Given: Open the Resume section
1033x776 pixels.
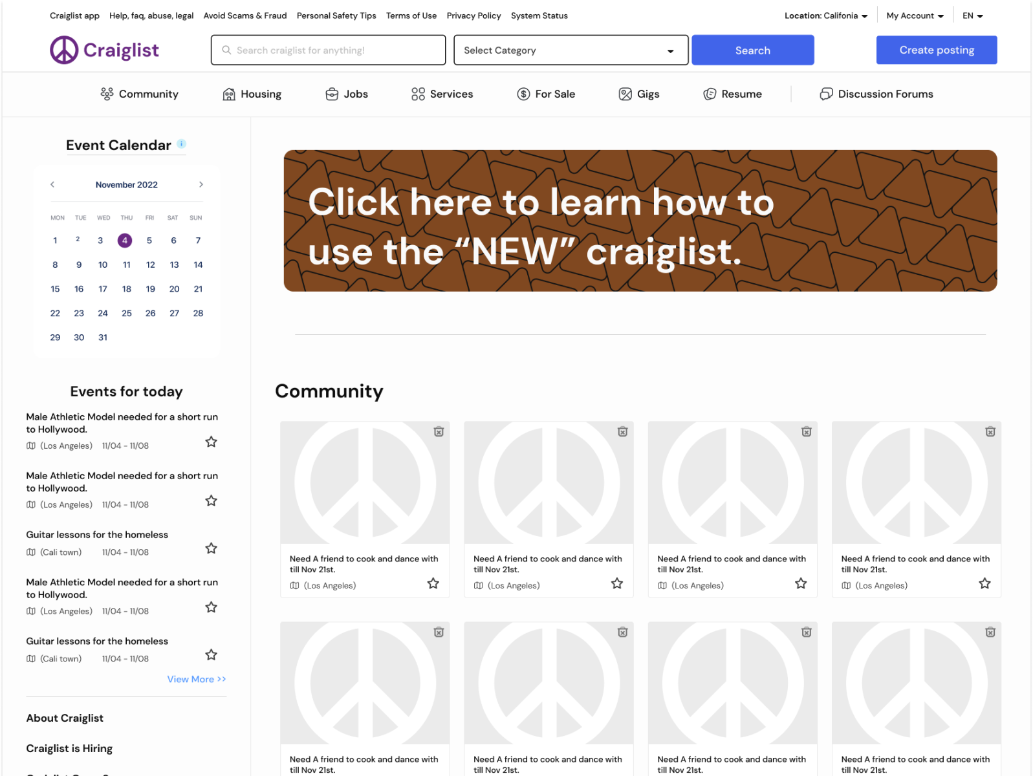Looking at the screenshot, I should pos(732,94).
